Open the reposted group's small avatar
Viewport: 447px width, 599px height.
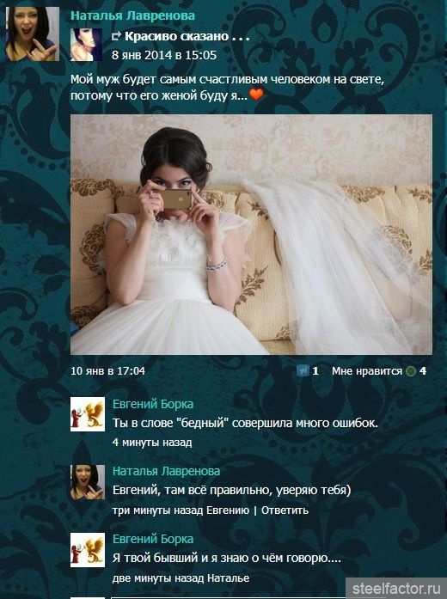click(86, 45)
